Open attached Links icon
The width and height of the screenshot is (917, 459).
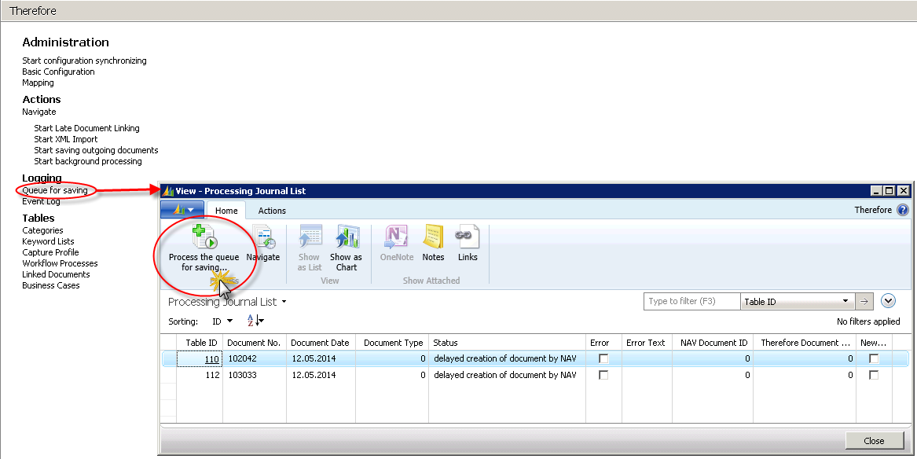click(468, 237)
